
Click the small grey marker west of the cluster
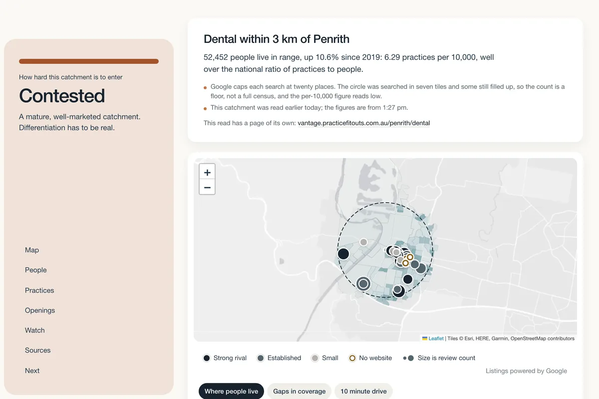[x=363, y=242]
